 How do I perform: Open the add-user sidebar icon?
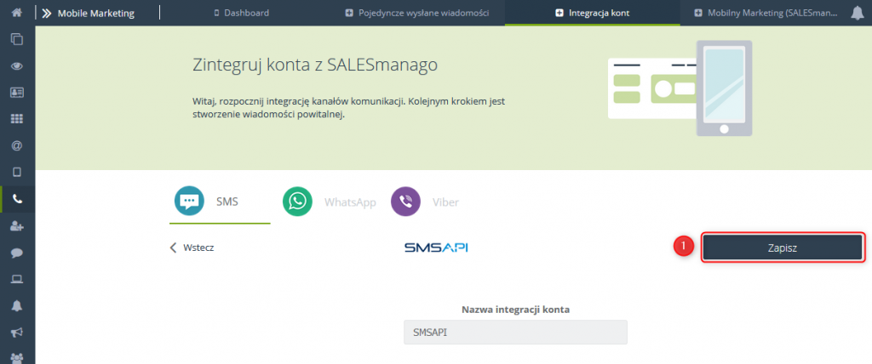17,226
